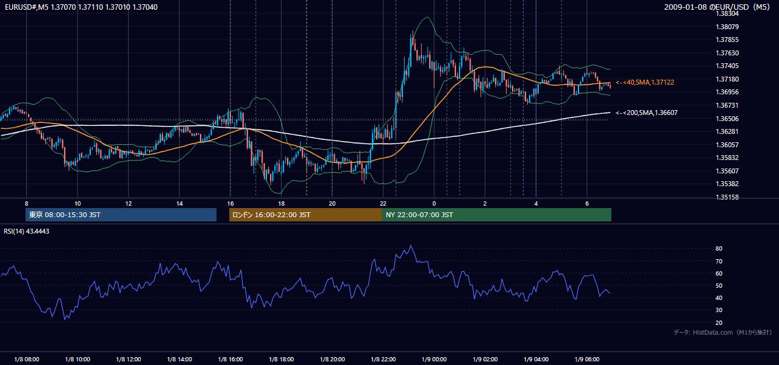Click price axis value 1.35382
This screenshot has height=365, width=779.
tap(727, 184)
